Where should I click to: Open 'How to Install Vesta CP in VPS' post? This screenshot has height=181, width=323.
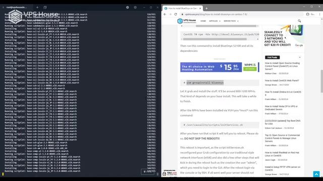click(x=281, y=108)
